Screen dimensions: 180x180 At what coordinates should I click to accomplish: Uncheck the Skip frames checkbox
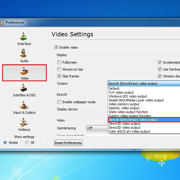(59, 76)
